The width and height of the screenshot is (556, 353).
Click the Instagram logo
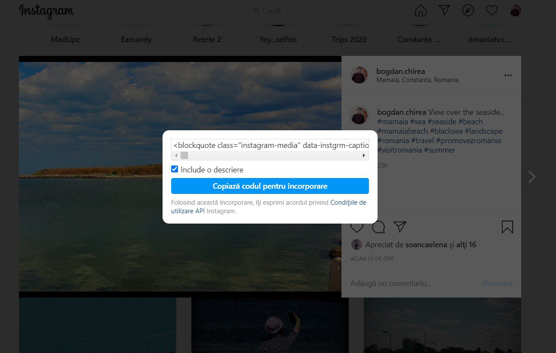(46, 11)
